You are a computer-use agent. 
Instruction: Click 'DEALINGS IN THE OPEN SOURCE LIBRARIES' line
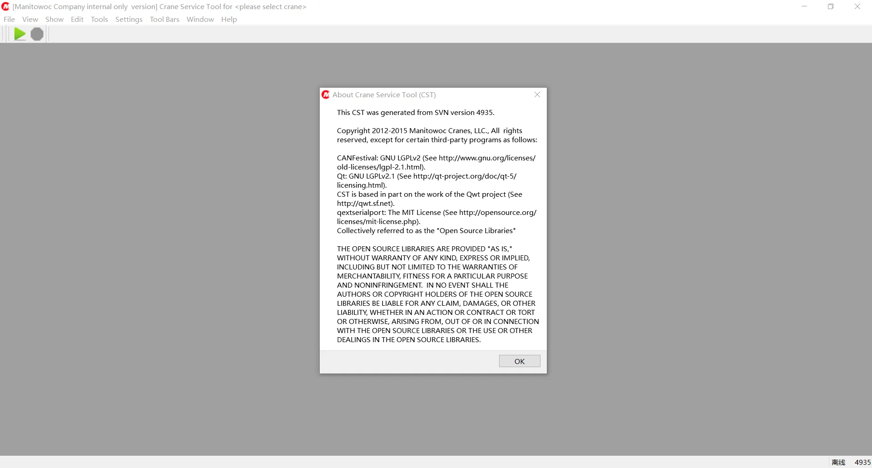click(409, 339)
